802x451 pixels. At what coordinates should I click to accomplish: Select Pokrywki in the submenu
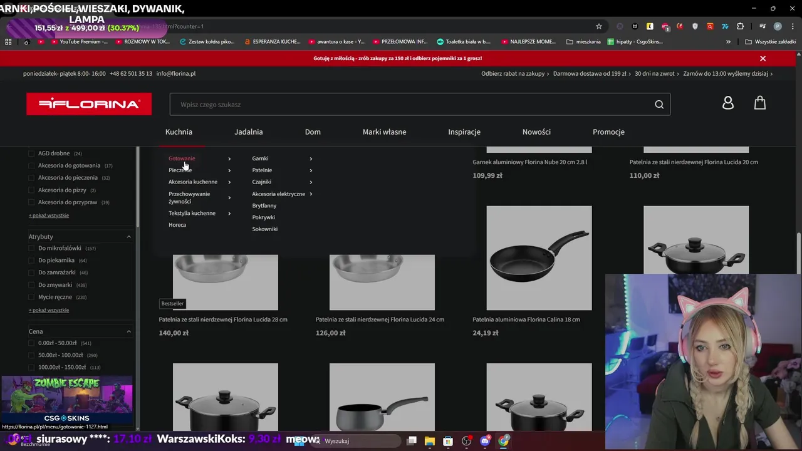point(263,217)
